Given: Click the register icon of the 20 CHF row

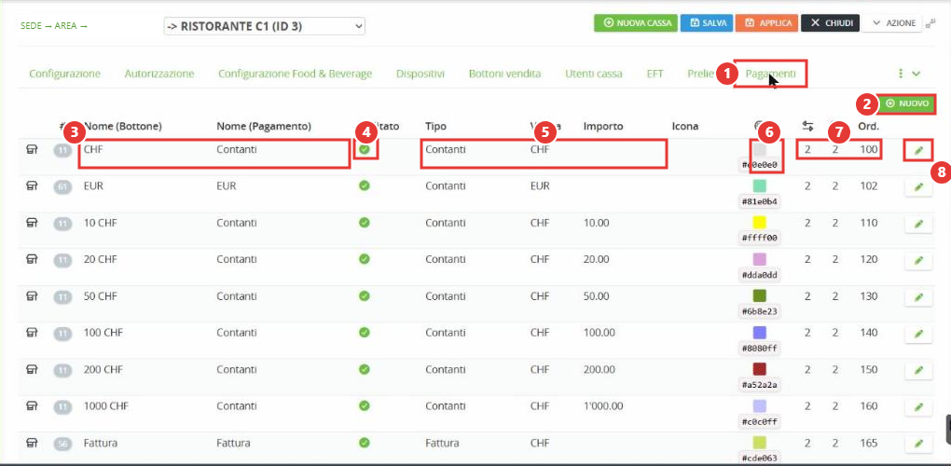Looking at the screenshot, I should [32, 259].
